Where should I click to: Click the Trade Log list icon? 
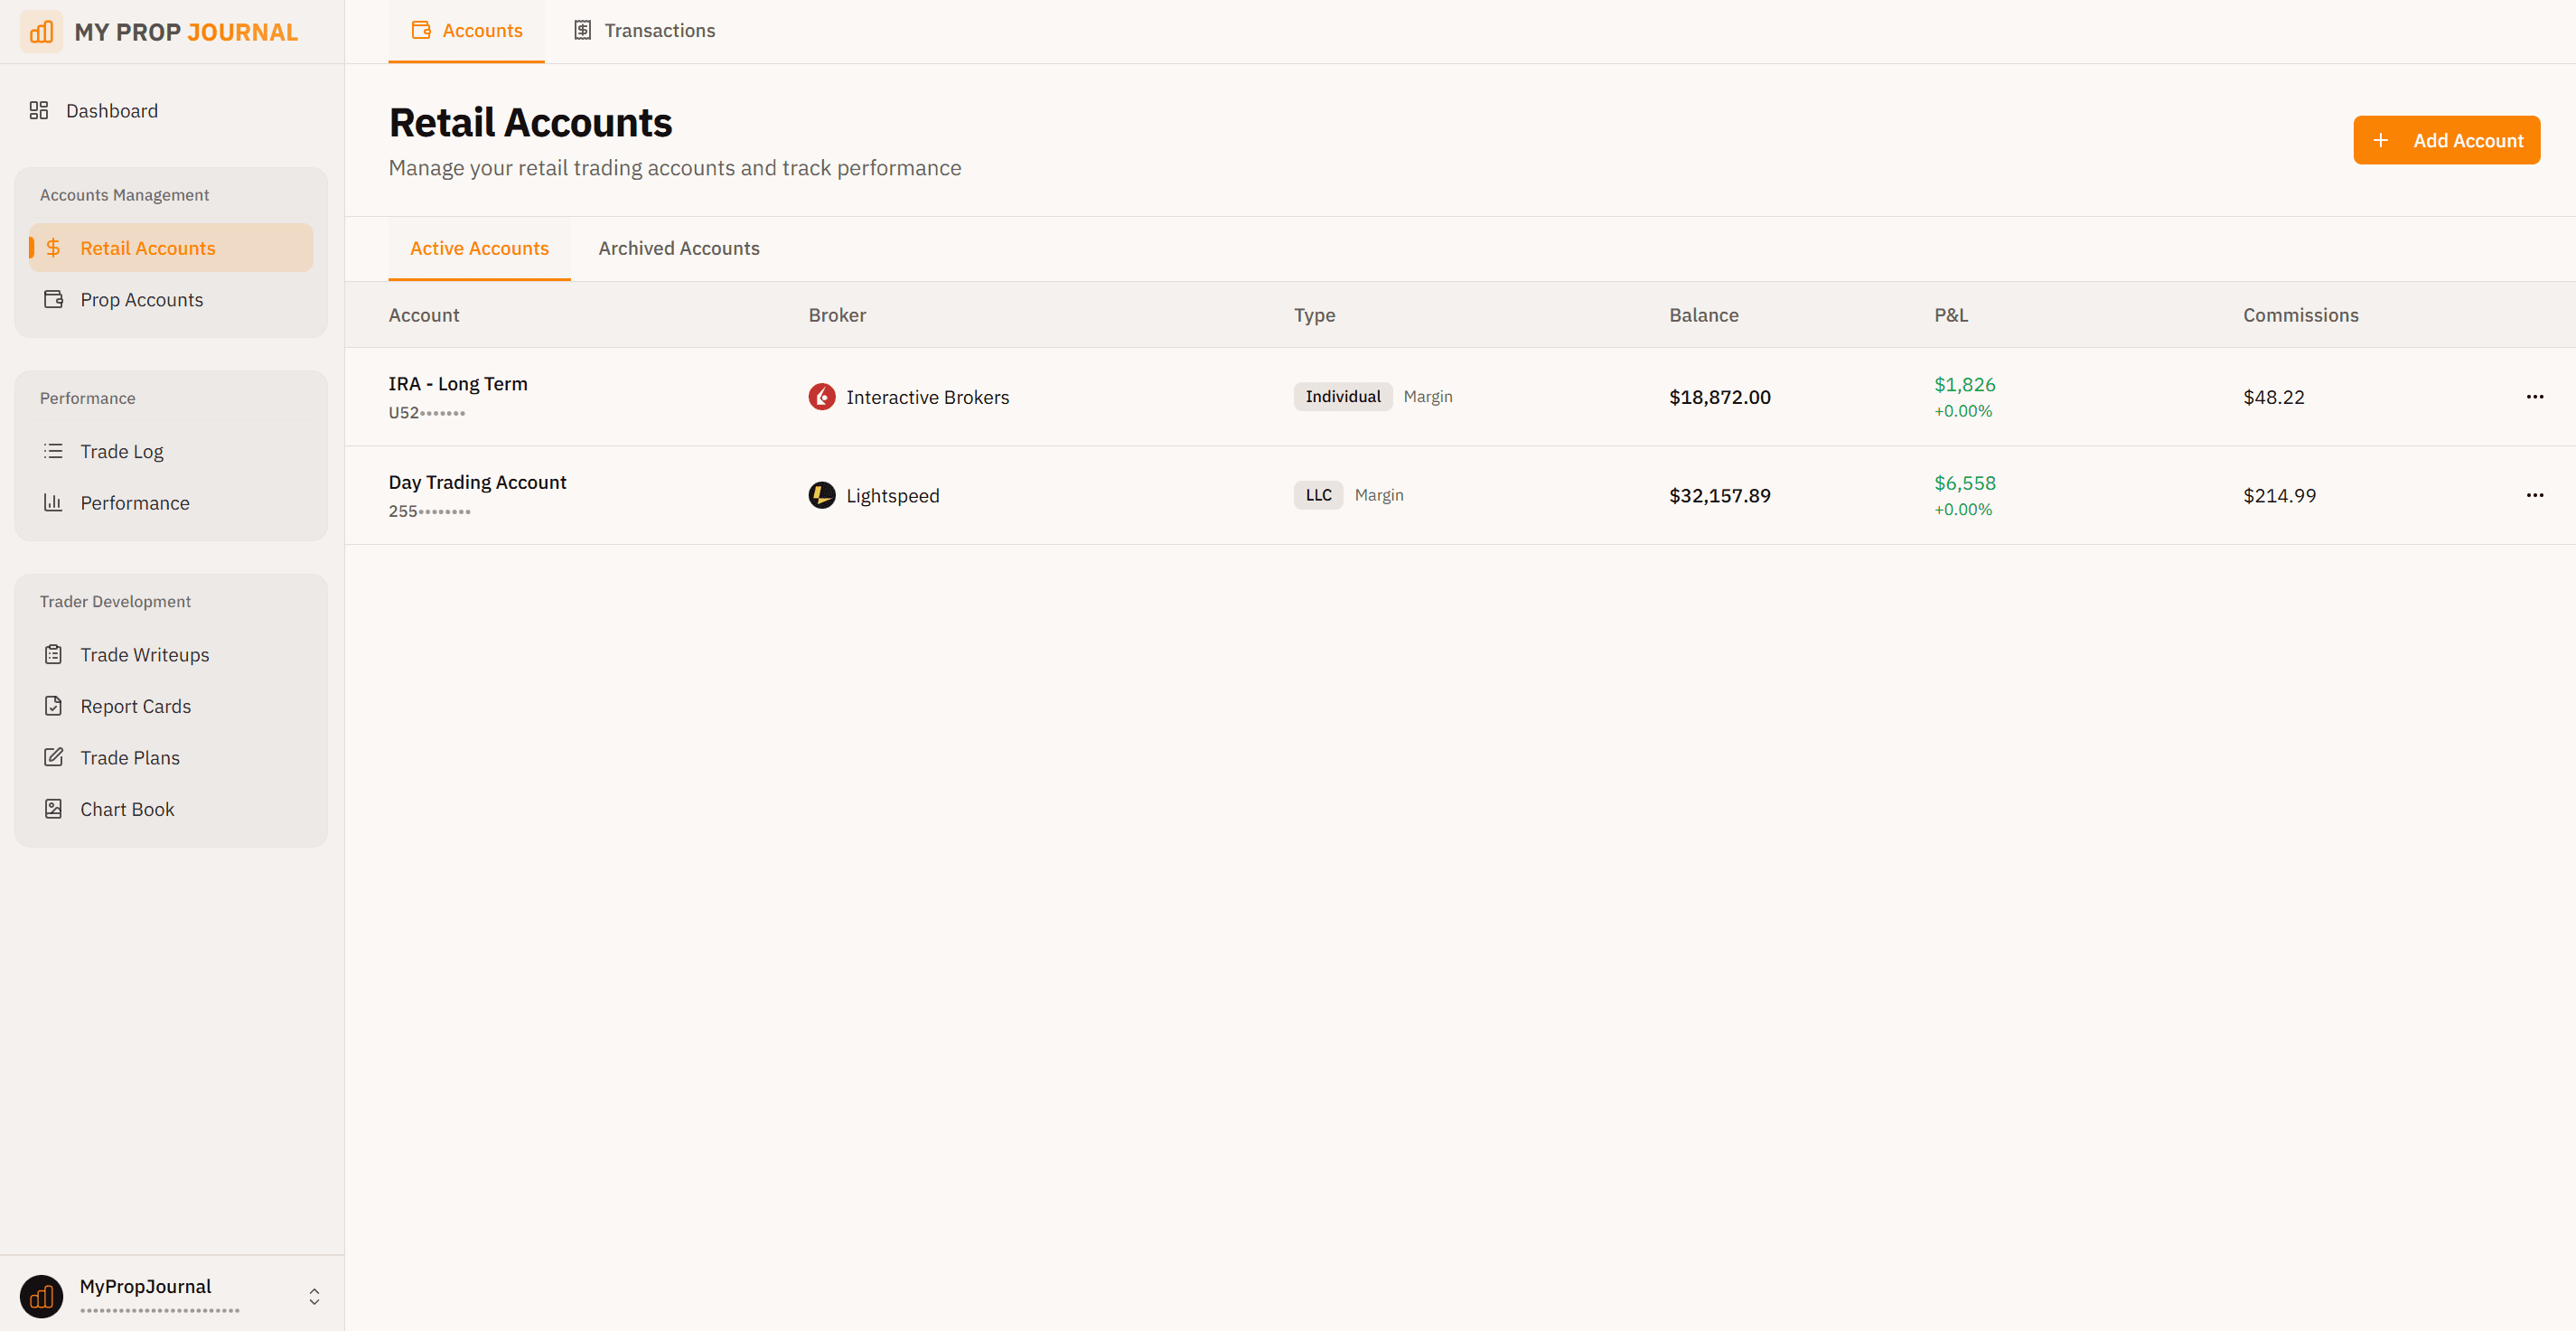click(x=54, y=451)
